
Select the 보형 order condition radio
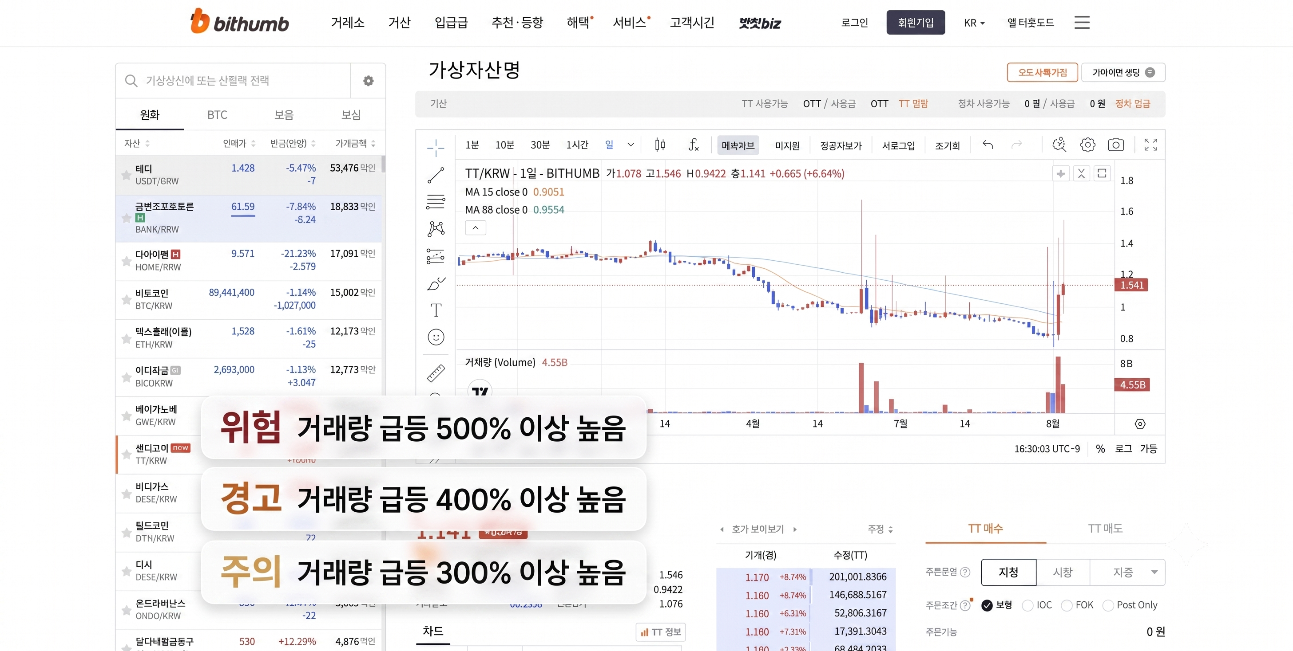[987, 605]
